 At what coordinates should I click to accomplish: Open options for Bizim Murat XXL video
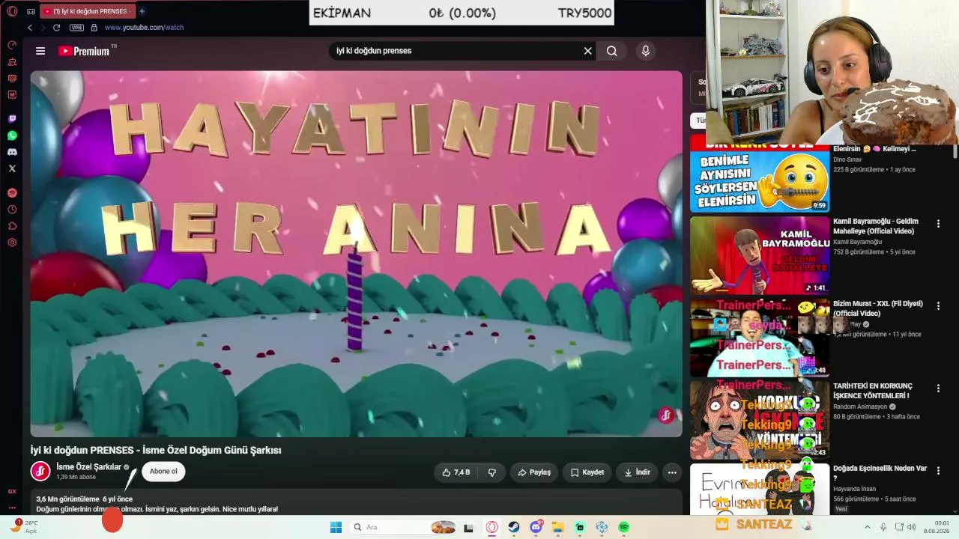coord(938,305)
